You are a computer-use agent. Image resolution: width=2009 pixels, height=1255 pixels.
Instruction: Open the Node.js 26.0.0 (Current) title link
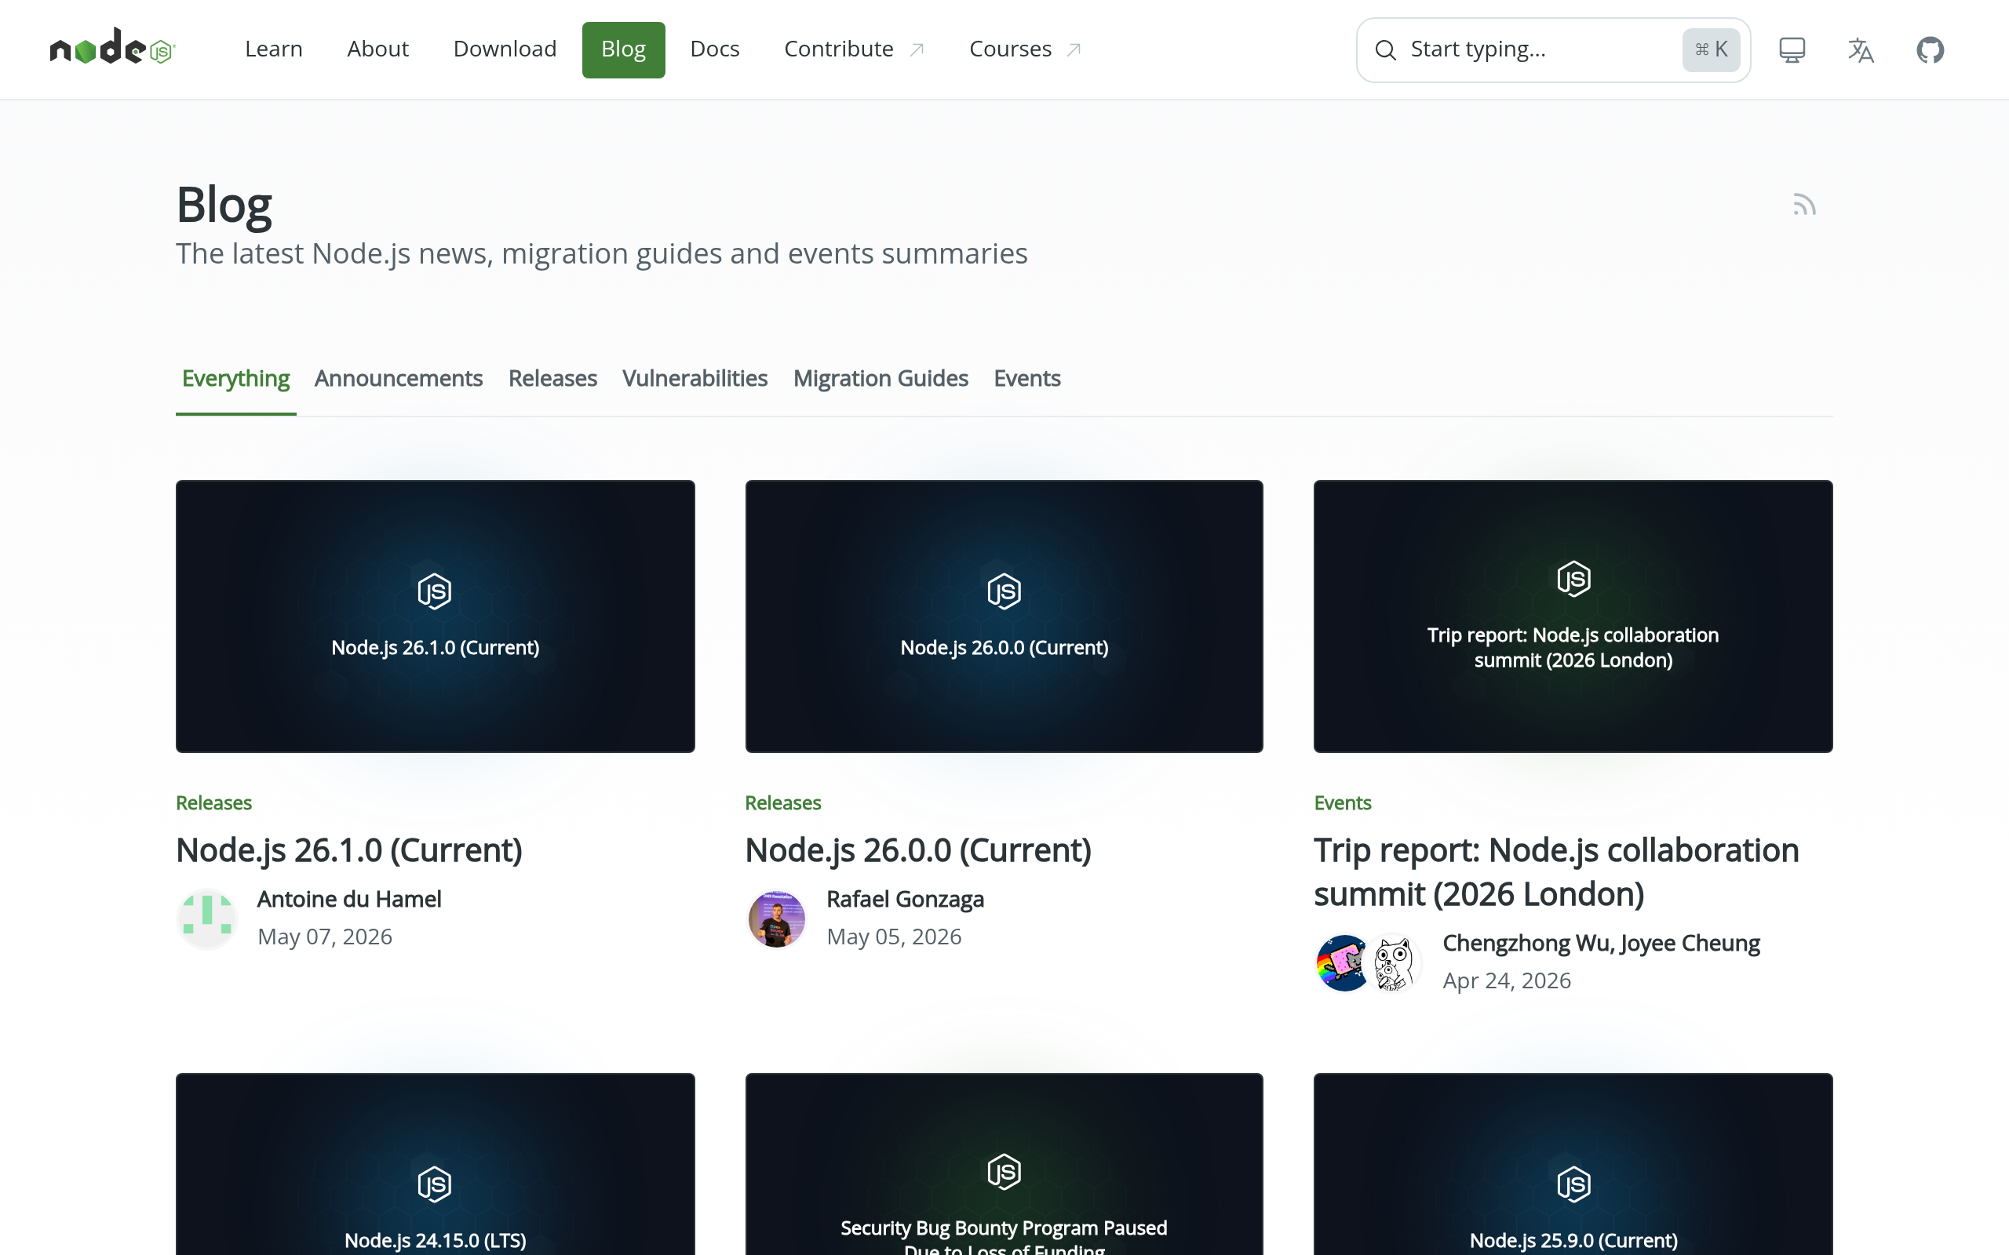[x=918, y=850]
